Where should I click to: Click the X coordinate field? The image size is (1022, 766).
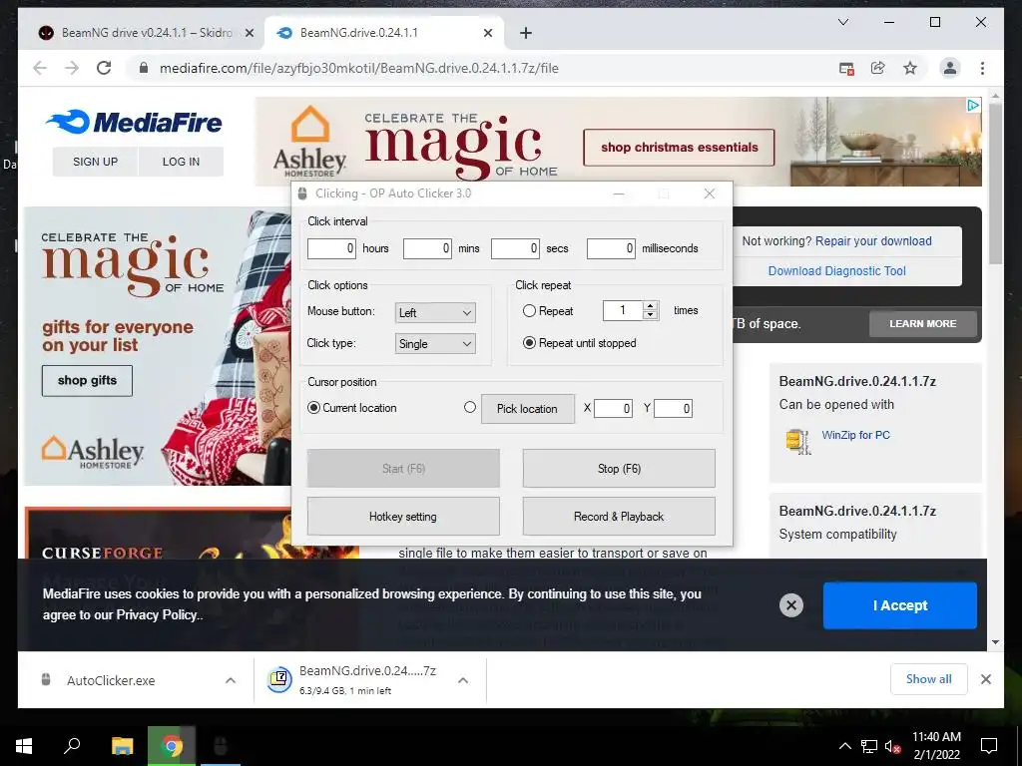coord(613,408)
